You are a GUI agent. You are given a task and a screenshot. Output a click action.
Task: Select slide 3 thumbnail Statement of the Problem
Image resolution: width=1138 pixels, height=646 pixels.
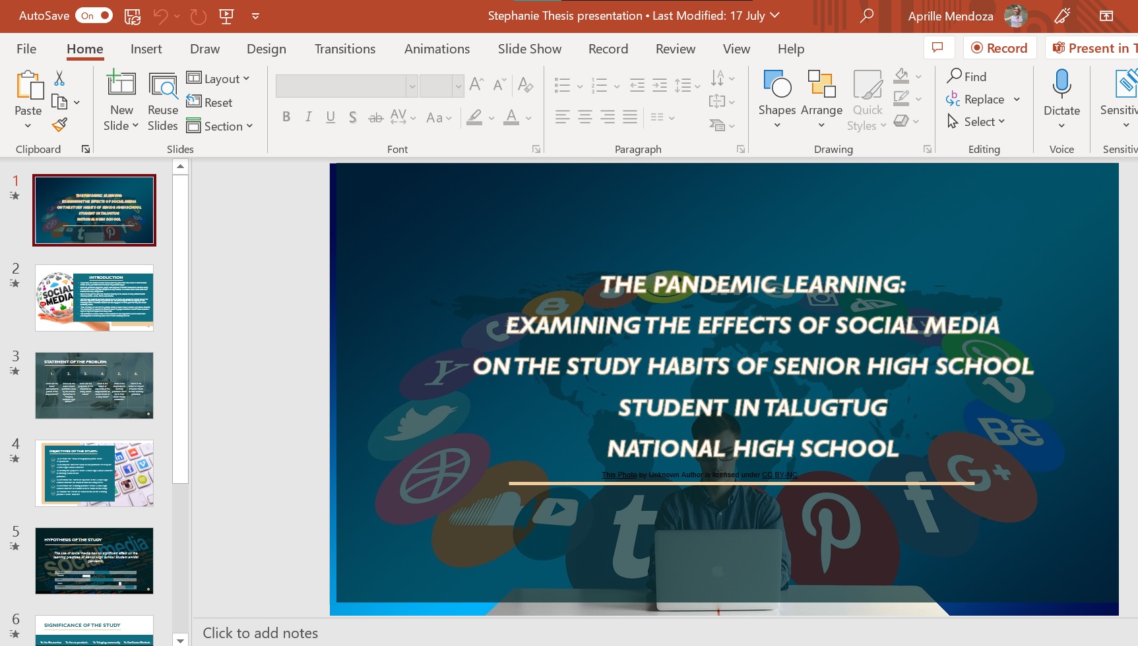click(94, 386)
